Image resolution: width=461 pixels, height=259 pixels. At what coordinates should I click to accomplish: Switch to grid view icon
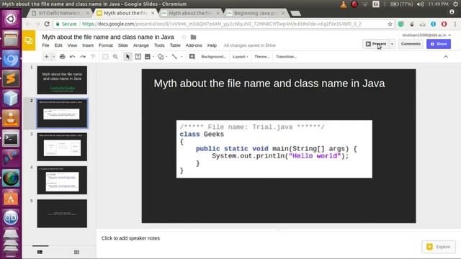point(76,252)
